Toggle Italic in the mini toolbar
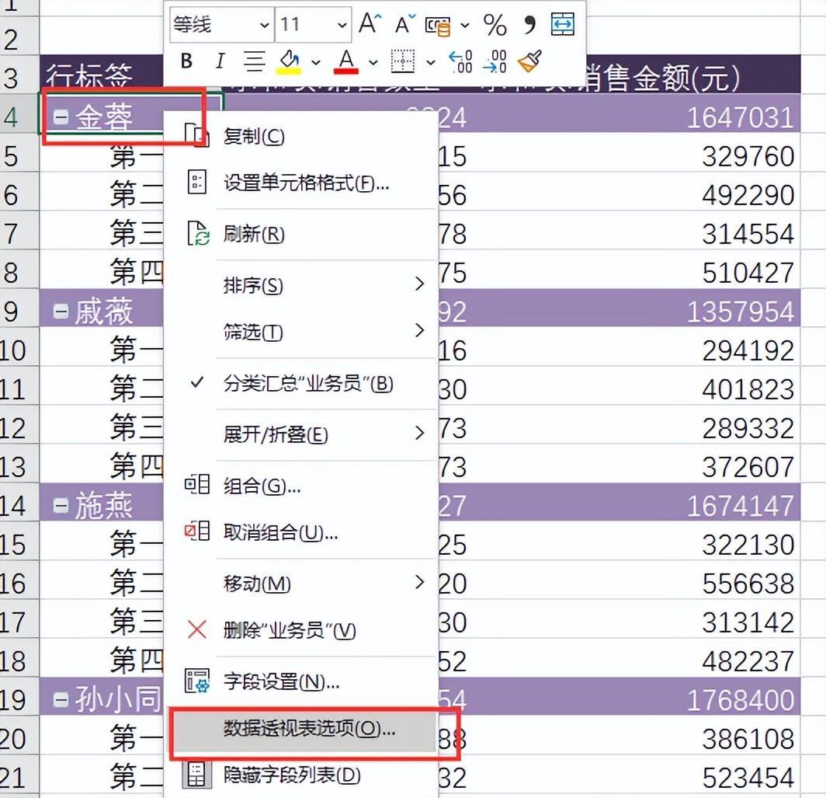Viewport: 826px width, 798px height. pos(220,61)
